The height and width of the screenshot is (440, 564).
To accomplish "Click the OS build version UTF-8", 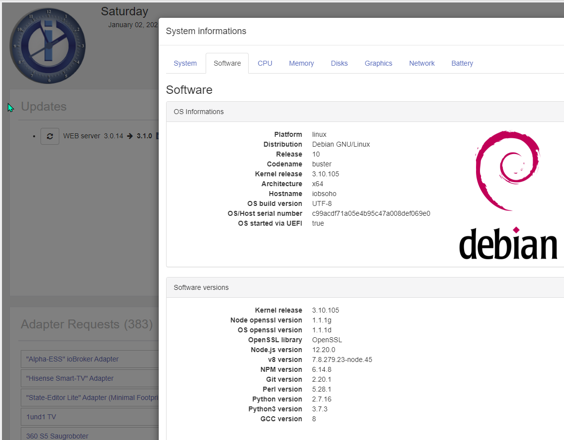I will tap(322, 204).
